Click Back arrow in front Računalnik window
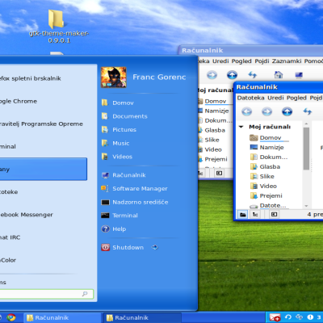The width and height of the screenshot is (323, 323). click(246, 111)
